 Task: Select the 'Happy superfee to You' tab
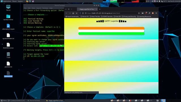tap(87, 9)
